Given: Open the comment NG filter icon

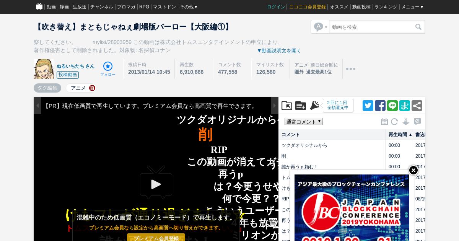Looking at the screenshot, I should (x=417, y=122).
